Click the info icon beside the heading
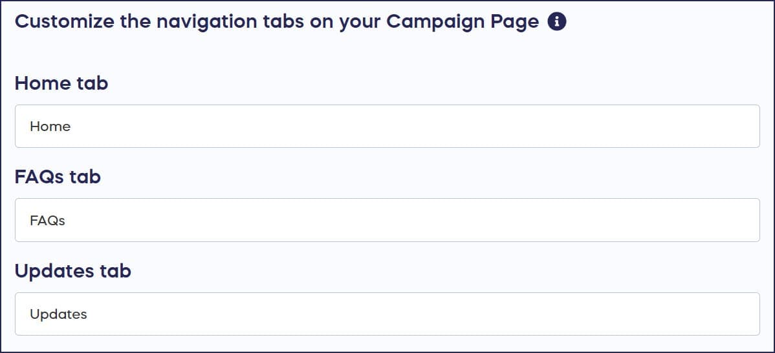775x353 pixels. coord(557,22)
